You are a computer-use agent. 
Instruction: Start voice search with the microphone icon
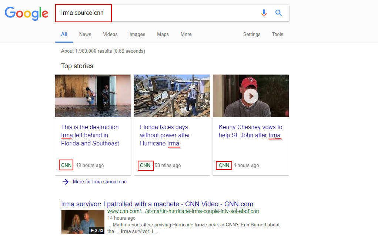(264, 13)
